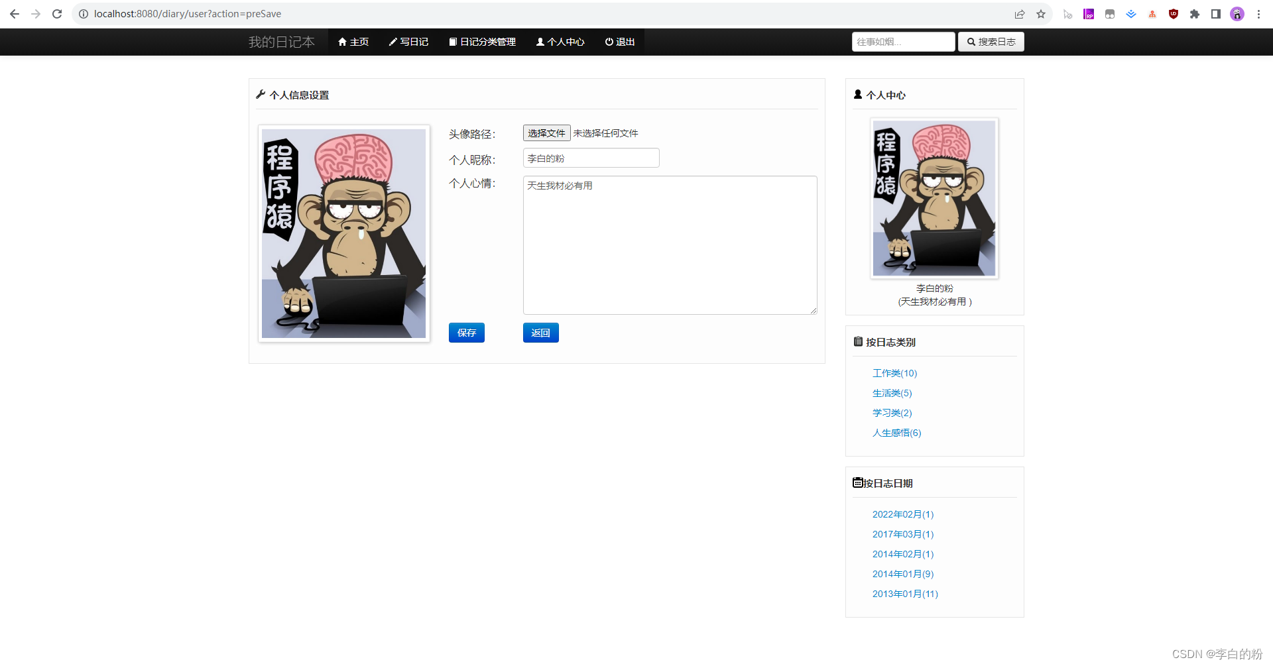1273x666 pixels.
Task: Open the 工作类(10) category link
Action: pyautogui.click(x=895, y=373)
